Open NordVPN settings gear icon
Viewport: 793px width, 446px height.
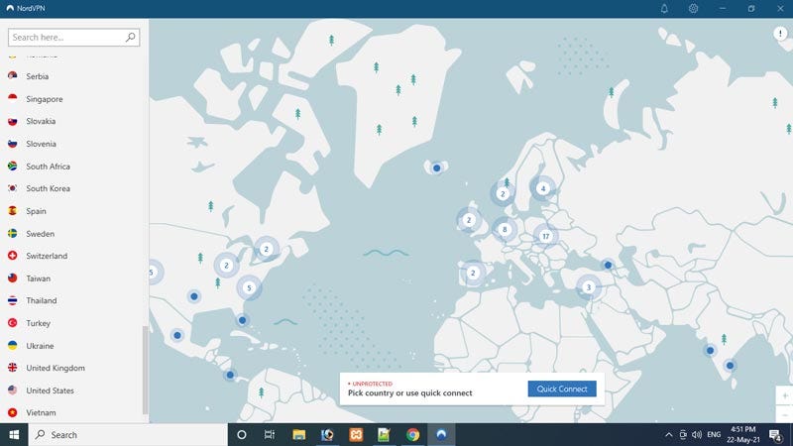[x=693, y=9]
